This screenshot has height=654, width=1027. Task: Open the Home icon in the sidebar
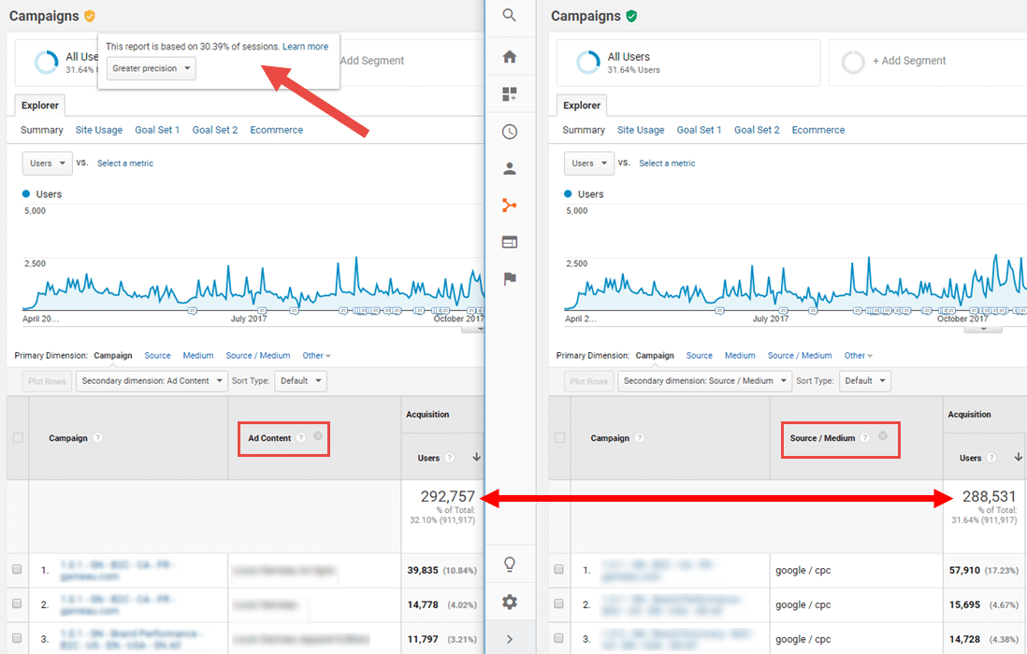(510, 57)
